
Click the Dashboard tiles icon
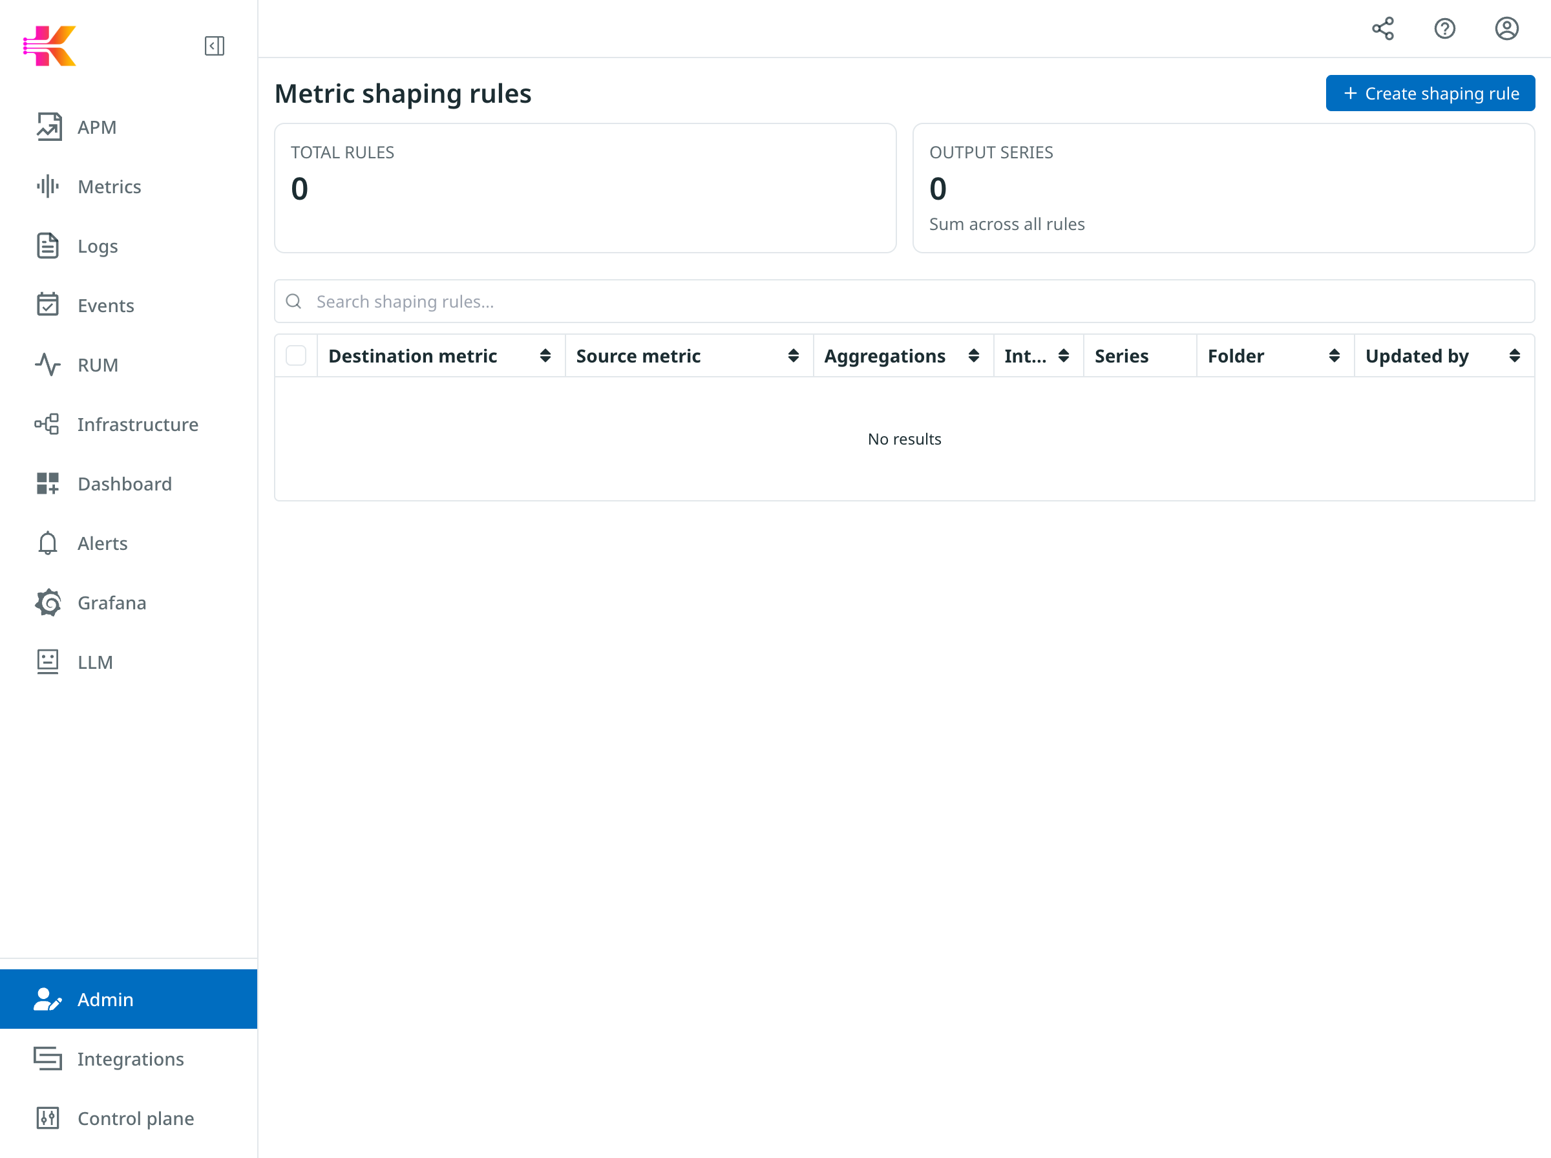tap(48, 483)
